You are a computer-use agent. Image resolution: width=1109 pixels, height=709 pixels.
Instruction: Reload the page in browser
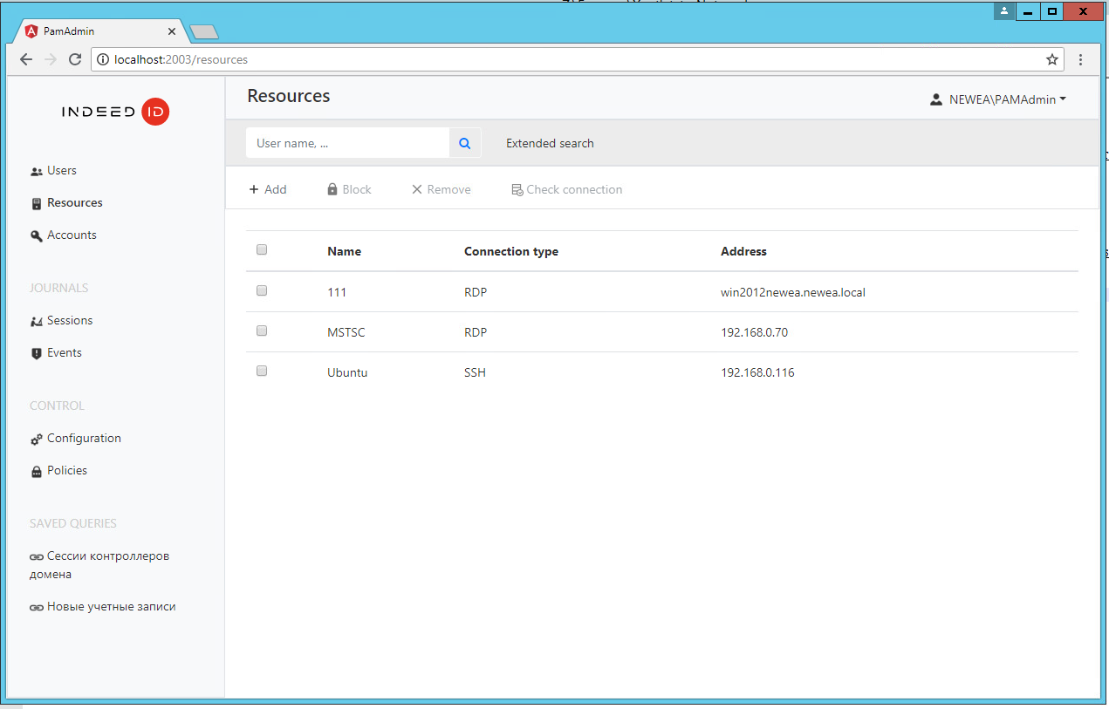[75, 60]
